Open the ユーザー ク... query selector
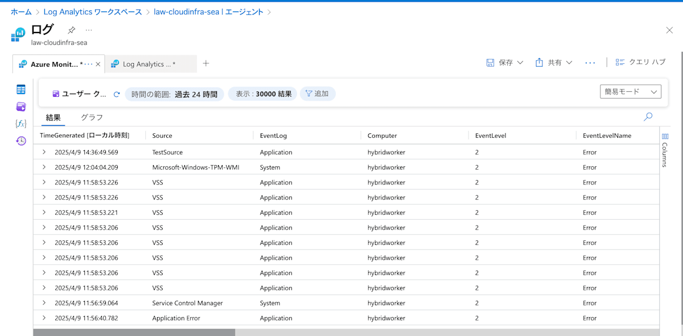 coord(79,94)
